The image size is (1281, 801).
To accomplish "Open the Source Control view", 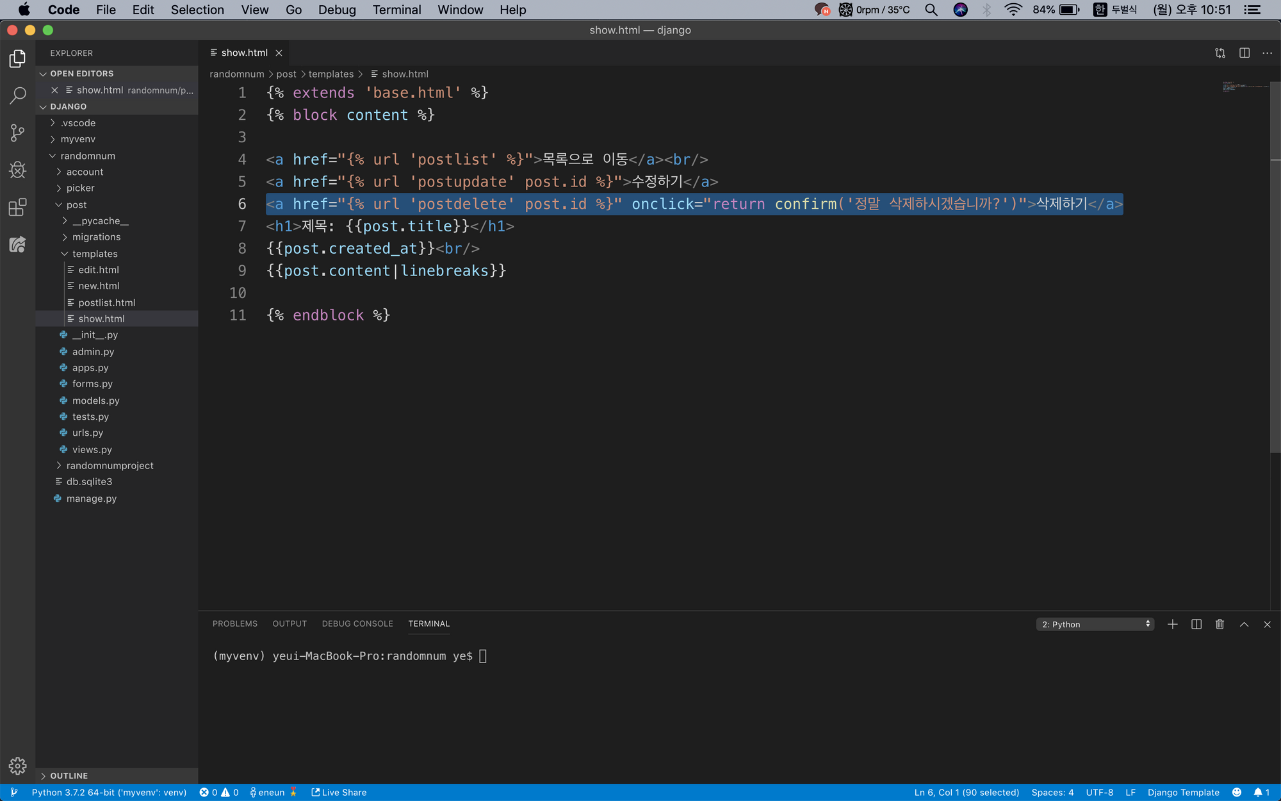I will click(x=17, y=133).
